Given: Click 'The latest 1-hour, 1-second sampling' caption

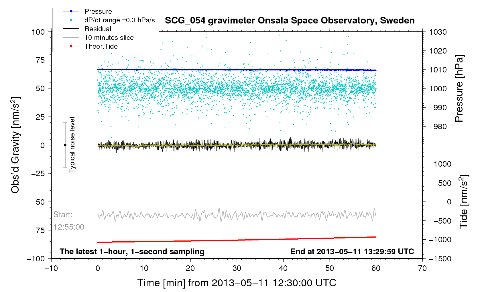Looking at the screenshot, I should [132, 252].
